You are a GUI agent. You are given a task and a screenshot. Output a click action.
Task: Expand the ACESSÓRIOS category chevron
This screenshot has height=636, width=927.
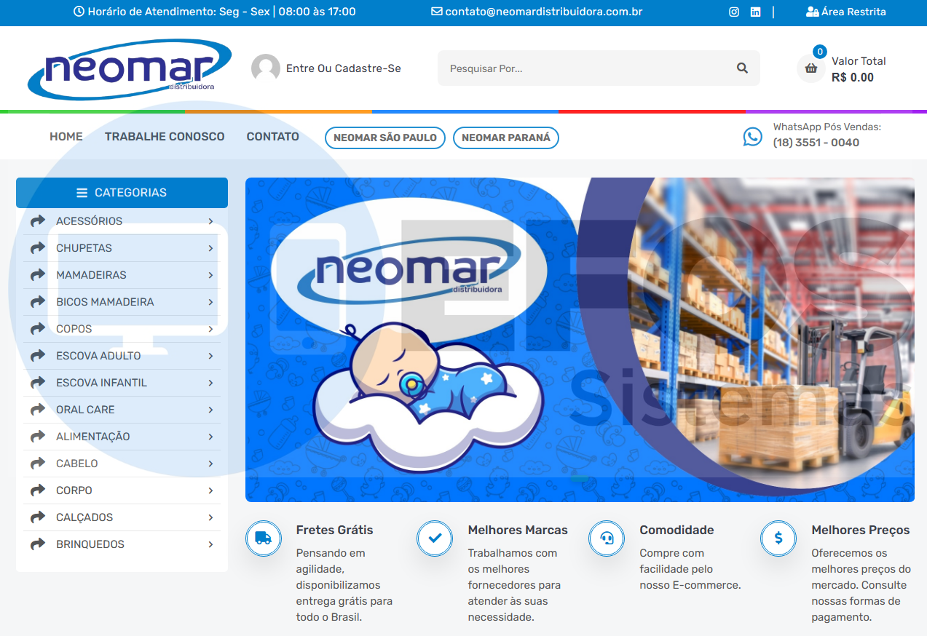(210, 221)
